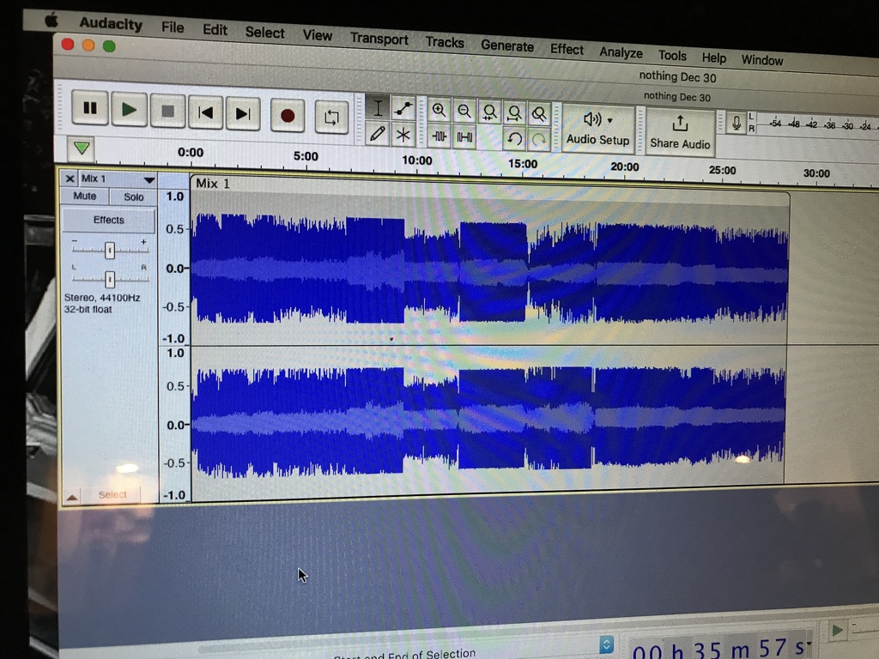
Task: Skip to start of project
Action: tap(205, 112)
